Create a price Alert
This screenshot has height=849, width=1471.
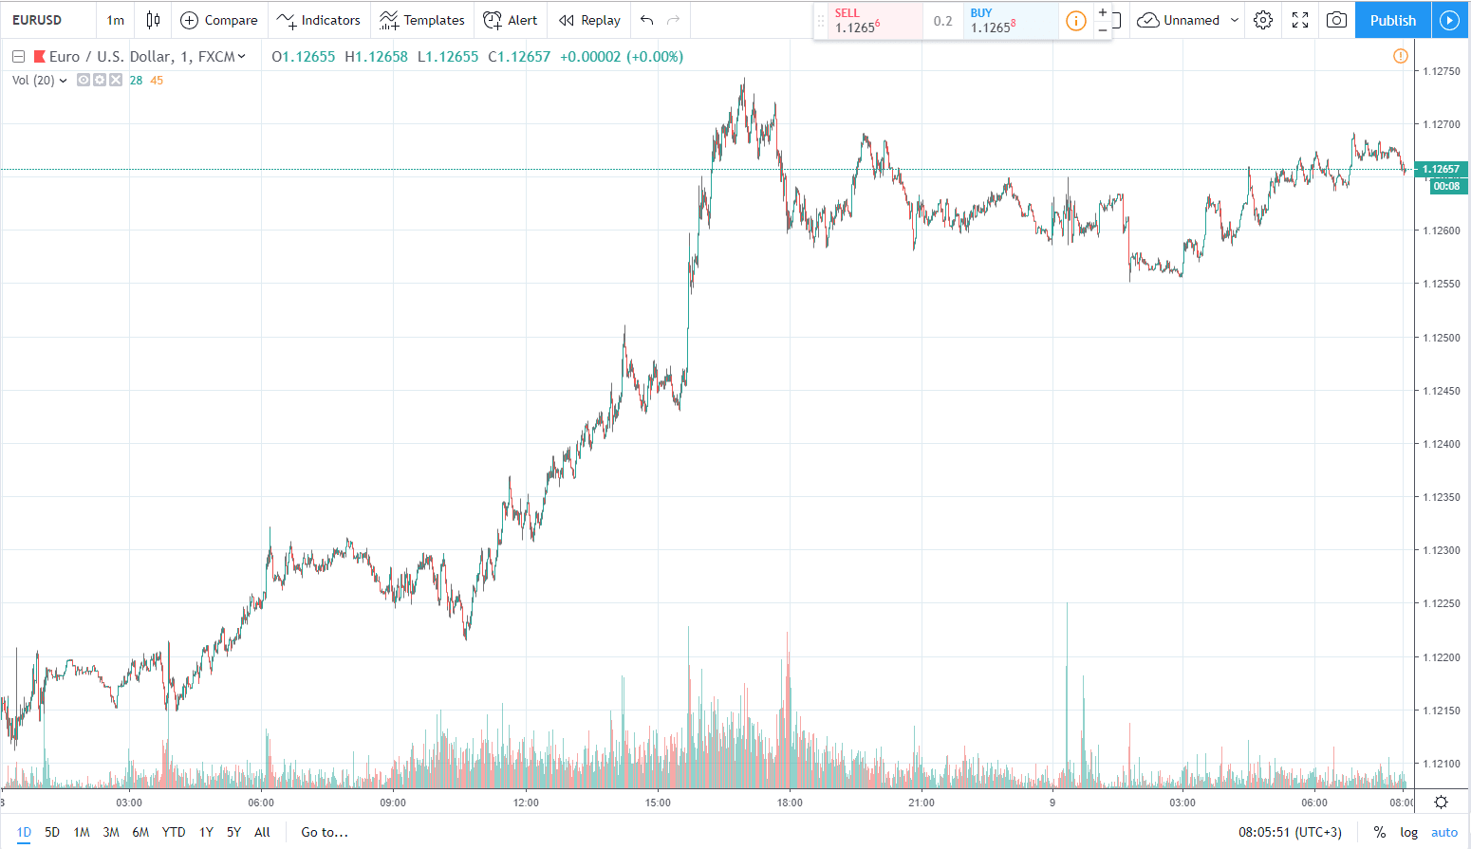point(511,20)
